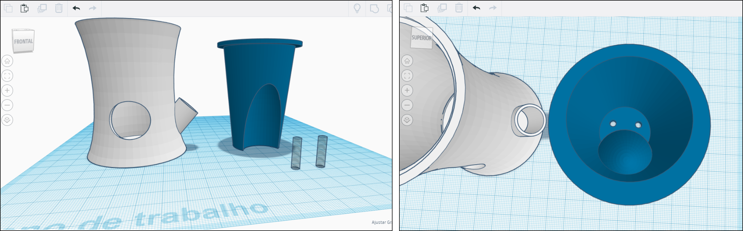Click FRONTAL view cube in left window
The image size is (743, 231).
click(x=23, y=41)
